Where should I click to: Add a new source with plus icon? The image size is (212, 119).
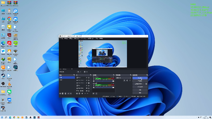[77, 94]
